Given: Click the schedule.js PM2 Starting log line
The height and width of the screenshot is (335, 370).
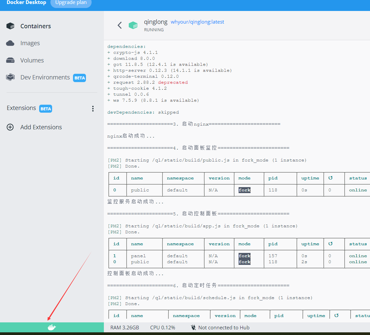Looking at the screenshot, I should [210, 298].
